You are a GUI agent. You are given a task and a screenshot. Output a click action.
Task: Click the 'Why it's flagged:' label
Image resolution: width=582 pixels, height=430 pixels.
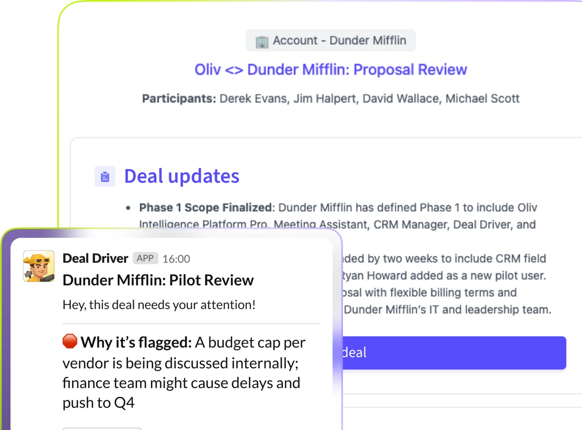136,342
